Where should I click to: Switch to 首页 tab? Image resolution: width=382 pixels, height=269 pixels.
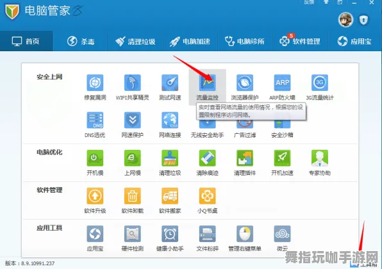(x=26, y=41)
